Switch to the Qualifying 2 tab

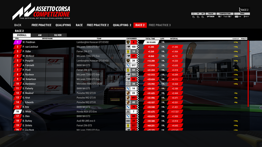pos(122,25)
